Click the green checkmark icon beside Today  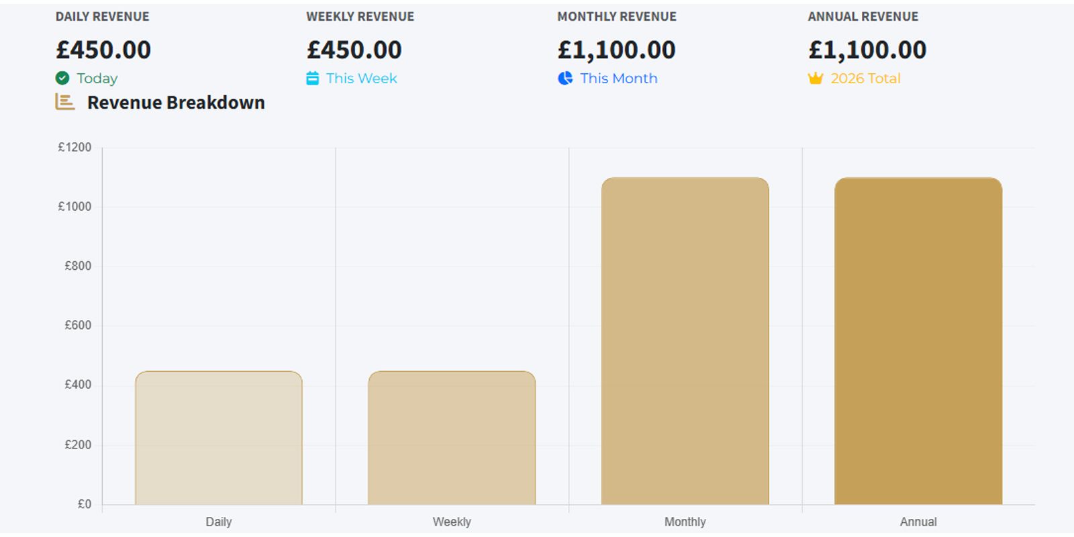click(x=62, y=79)
